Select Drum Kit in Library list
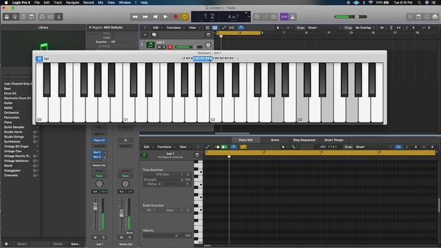441x248 pixels. [10, 94]
